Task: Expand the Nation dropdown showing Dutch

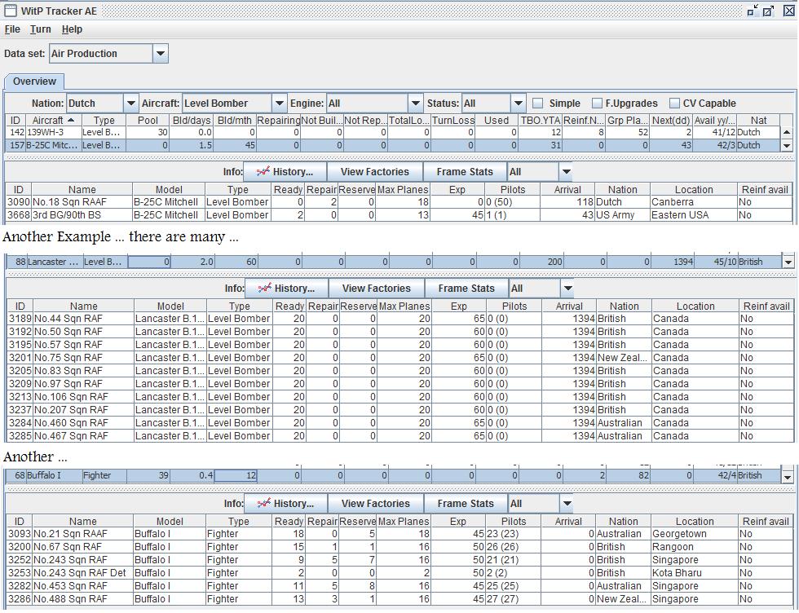Action: [130, 104]
